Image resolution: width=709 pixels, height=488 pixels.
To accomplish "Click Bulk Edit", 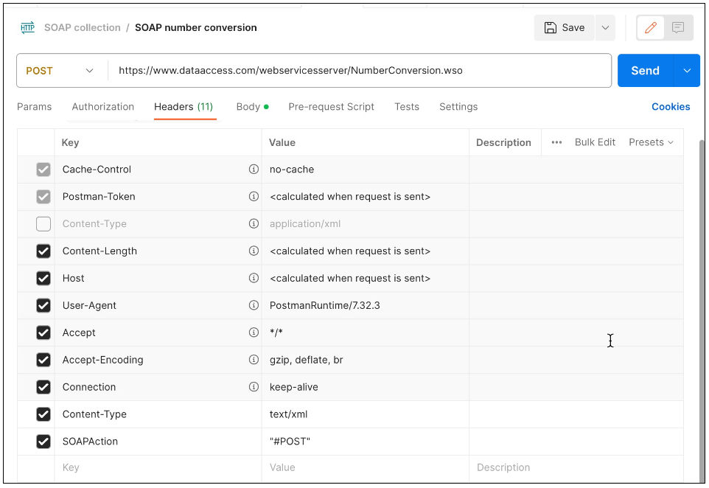I will point(595,142).
